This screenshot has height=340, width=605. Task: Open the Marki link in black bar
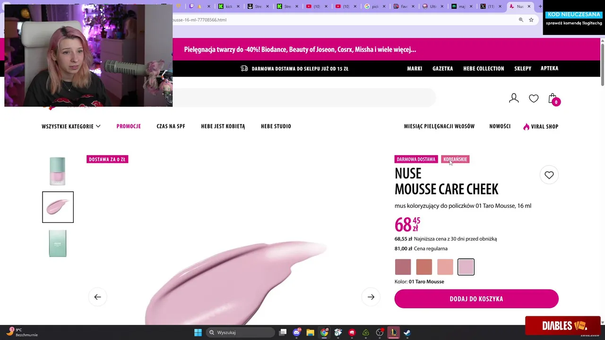coord(415,68)
